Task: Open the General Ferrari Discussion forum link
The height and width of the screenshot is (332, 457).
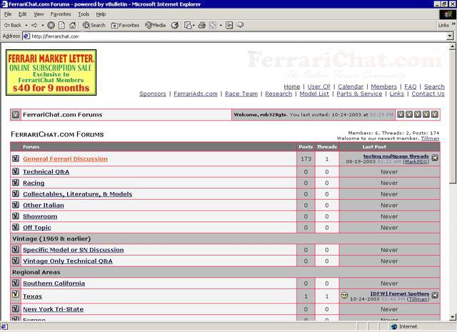Action: click(x=65, y=159)
